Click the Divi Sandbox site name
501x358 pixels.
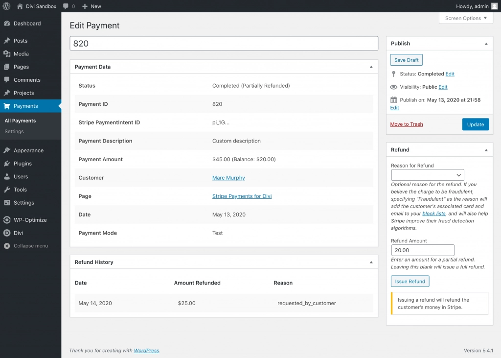pos(41,6)
